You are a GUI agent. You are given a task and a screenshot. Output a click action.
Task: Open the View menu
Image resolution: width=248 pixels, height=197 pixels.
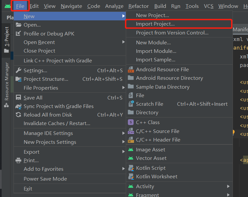[50, 6]
